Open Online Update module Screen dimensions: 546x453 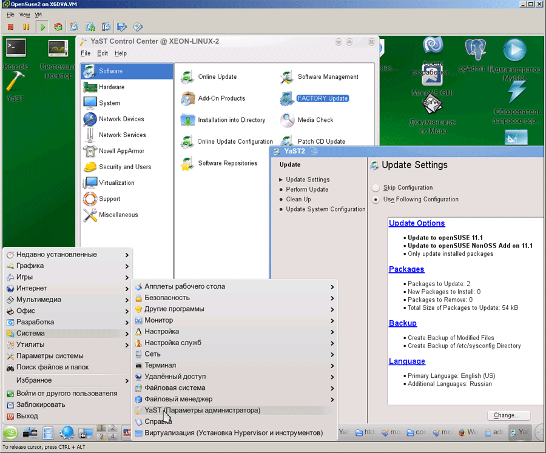[209, 77]
